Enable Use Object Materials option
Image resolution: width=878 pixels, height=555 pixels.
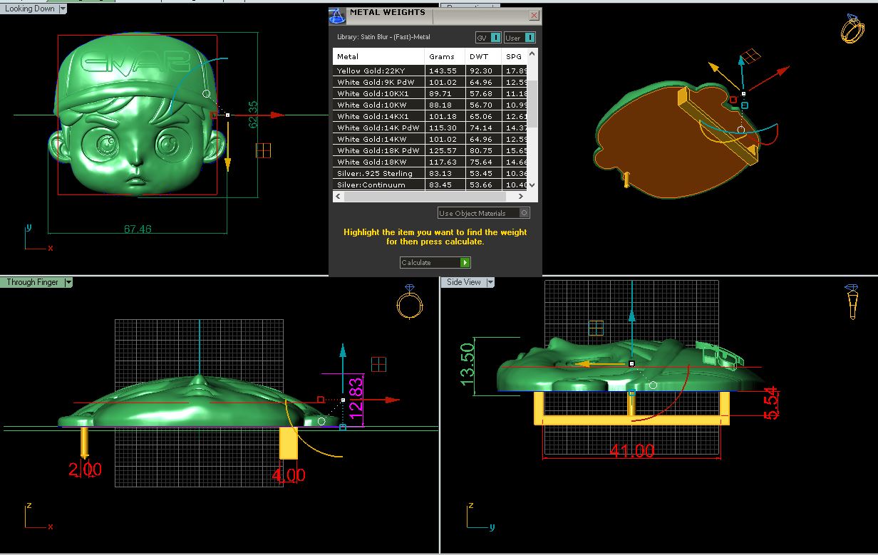[x=524, y=213]
